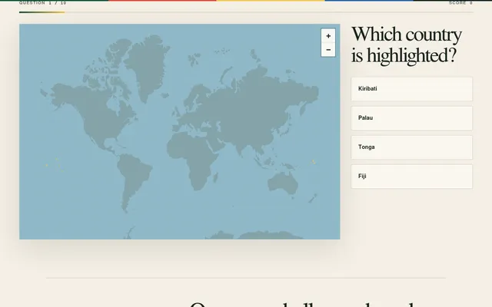Select the Palau answer option
492x307 pixels.
(x=412, y=118)
